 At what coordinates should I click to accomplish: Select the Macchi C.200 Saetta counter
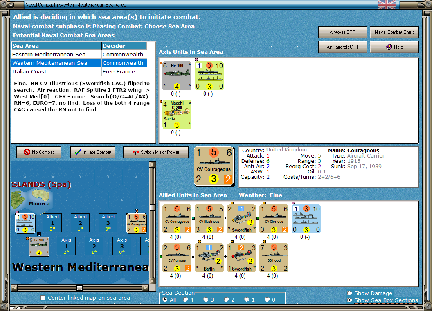(x=177, y=114)
